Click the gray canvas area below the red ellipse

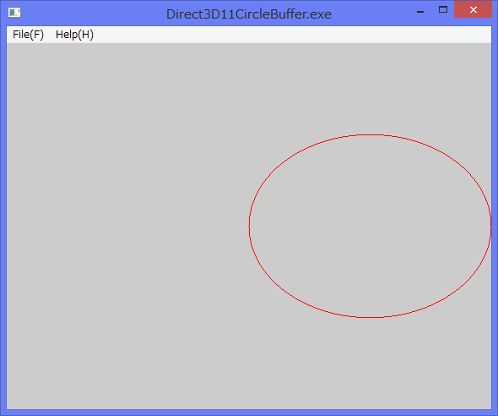[x=371, y=364]
